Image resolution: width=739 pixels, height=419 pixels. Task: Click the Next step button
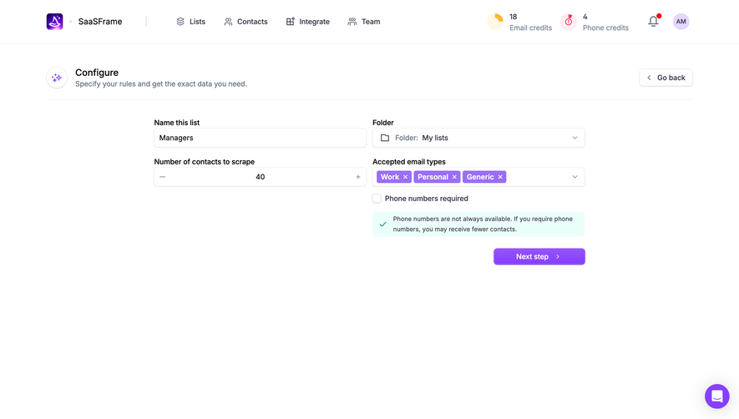pos(539,256)
